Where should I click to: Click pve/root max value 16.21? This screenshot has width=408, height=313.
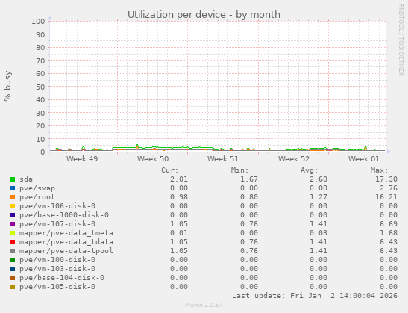386,197
